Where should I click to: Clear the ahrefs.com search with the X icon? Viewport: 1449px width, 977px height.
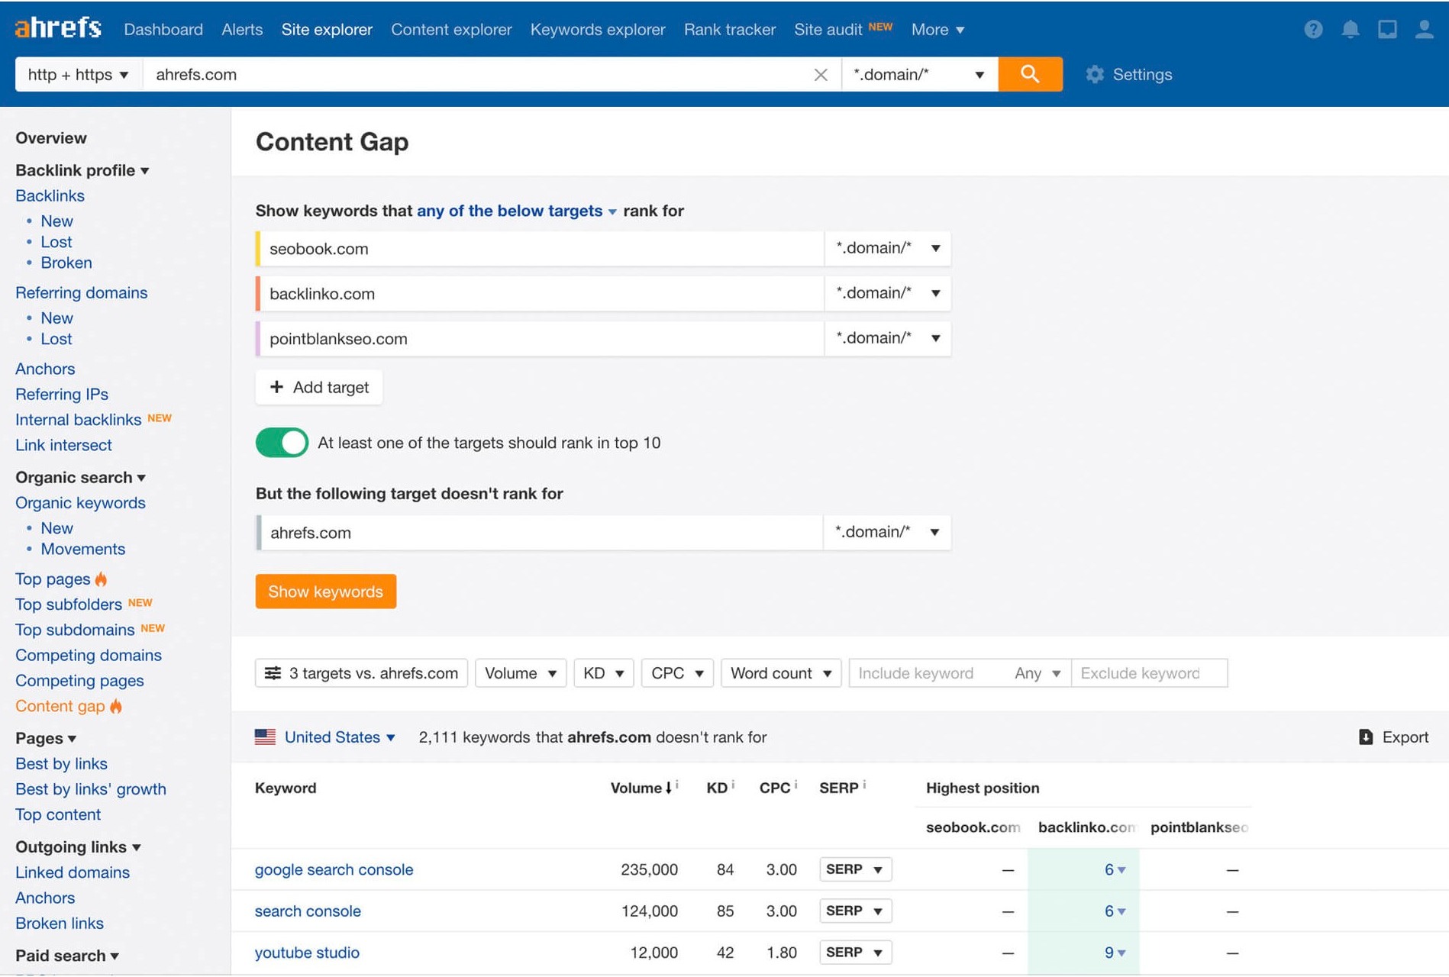[x=821, y=74]
